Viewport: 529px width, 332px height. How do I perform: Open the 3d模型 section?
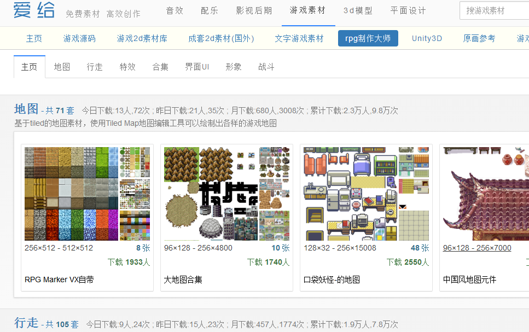point(358,11)
